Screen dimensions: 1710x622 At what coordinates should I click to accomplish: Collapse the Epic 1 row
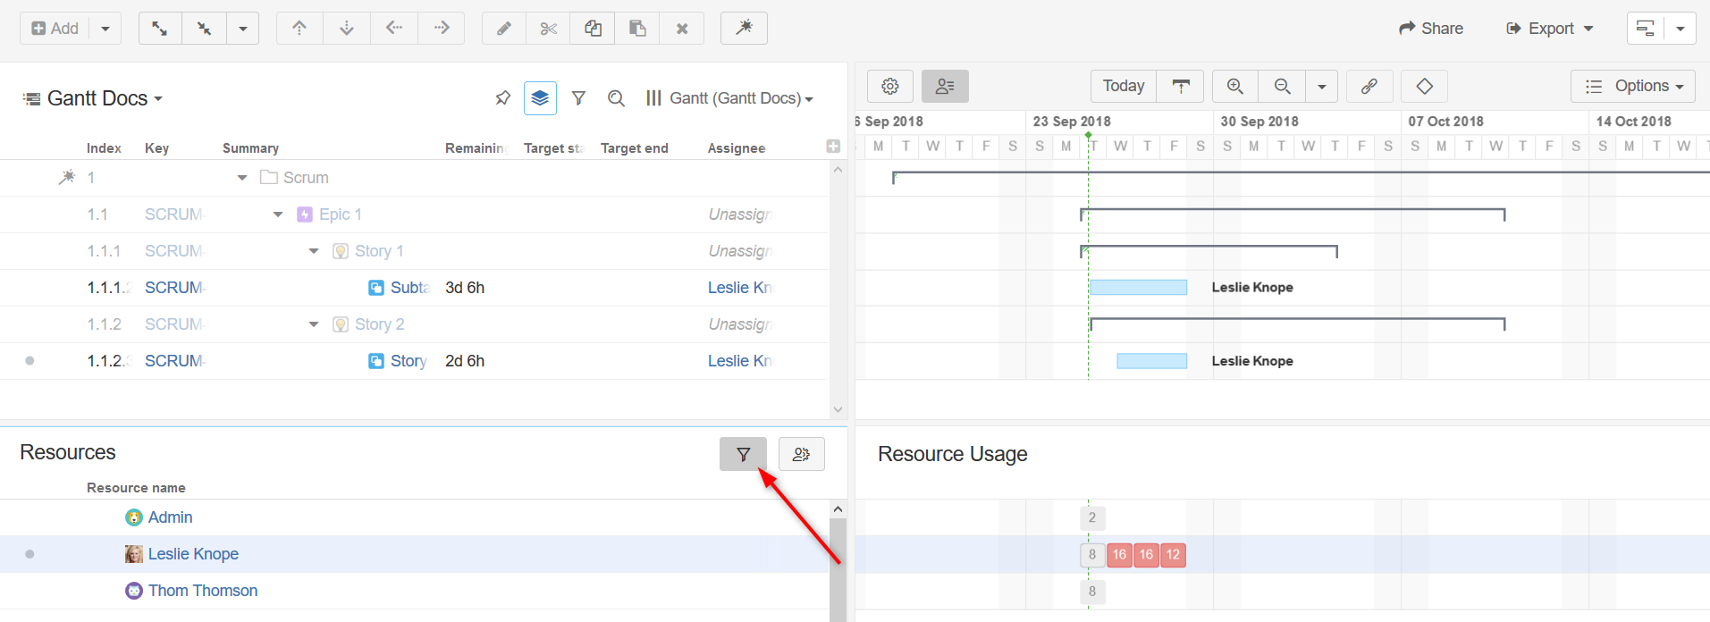[x=278, y=214]
